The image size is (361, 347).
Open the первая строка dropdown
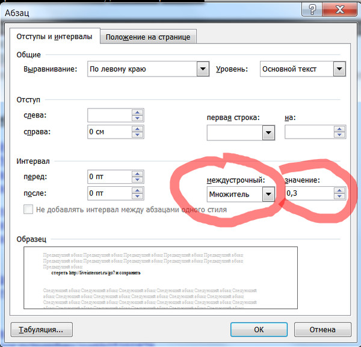268,133
